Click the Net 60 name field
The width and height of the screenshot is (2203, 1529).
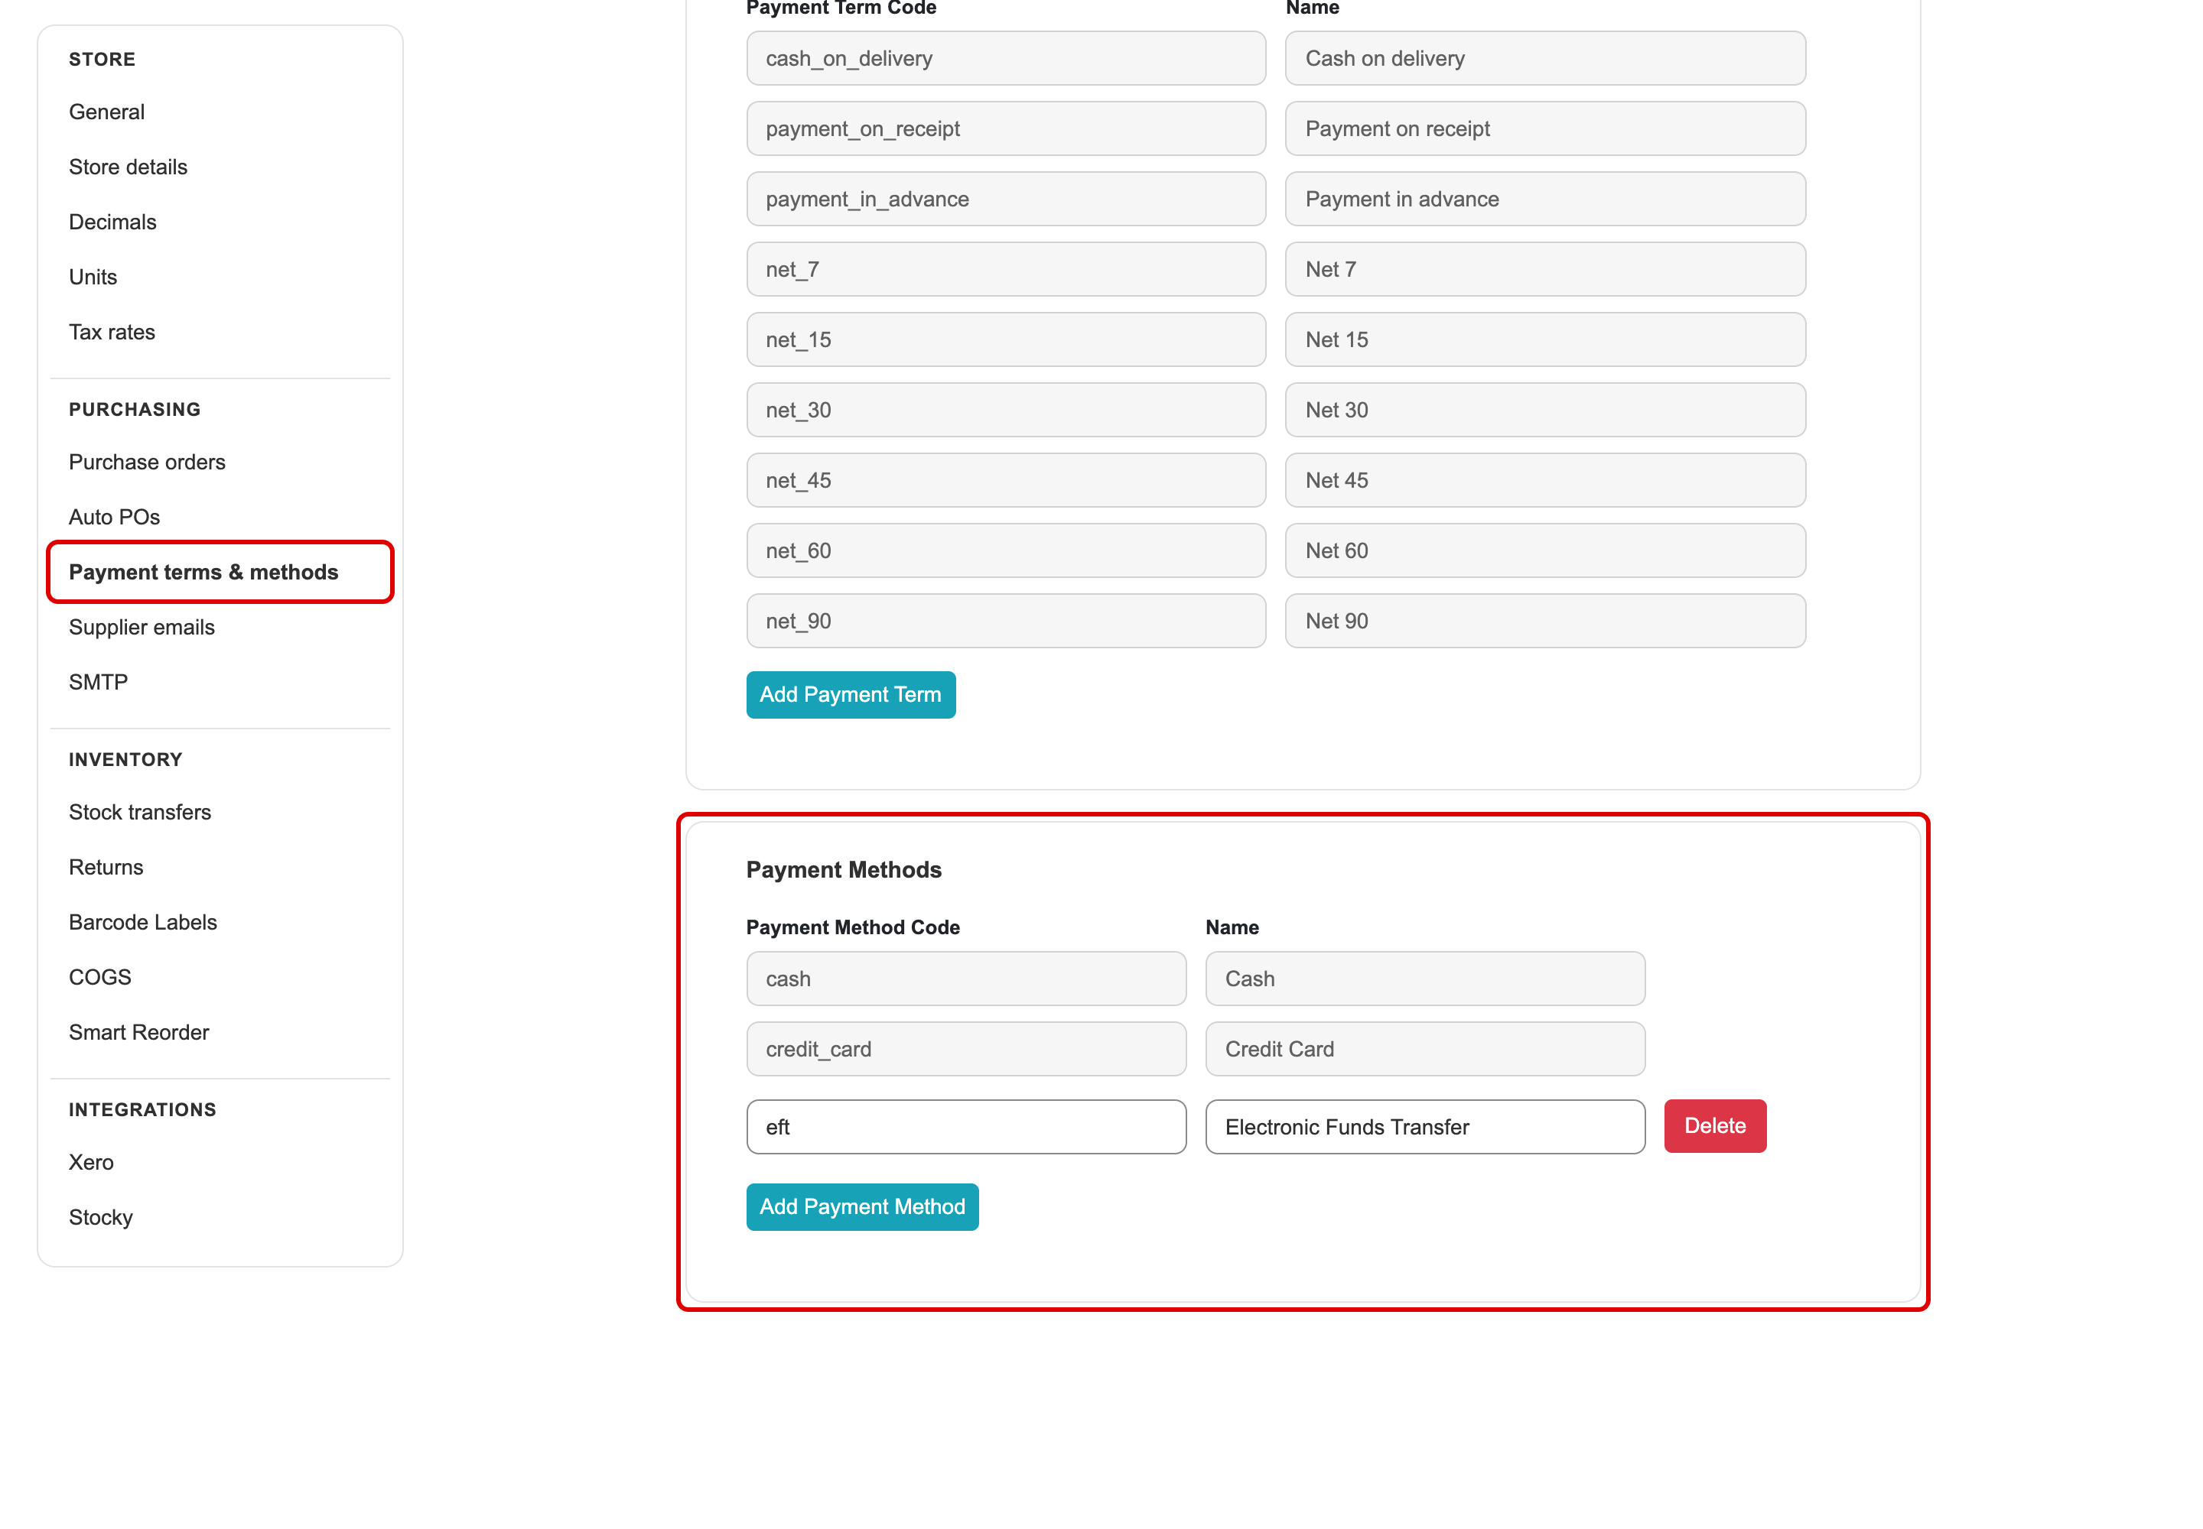1545,551
